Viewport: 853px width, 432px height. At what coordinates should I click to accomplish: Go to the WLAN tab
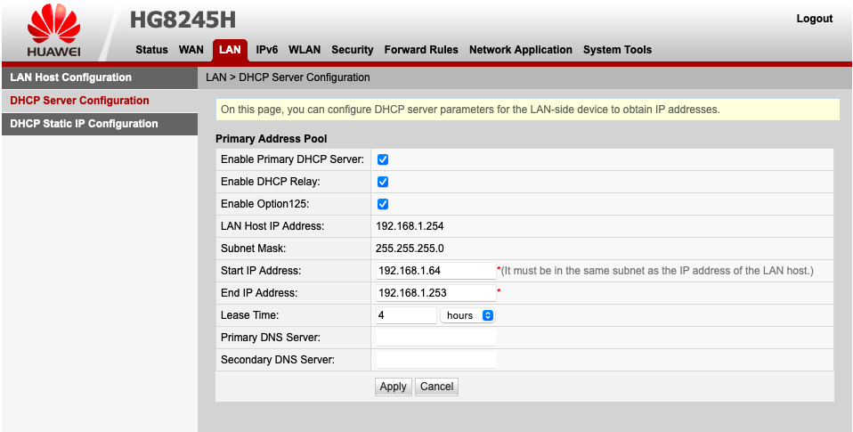point(305,50)
